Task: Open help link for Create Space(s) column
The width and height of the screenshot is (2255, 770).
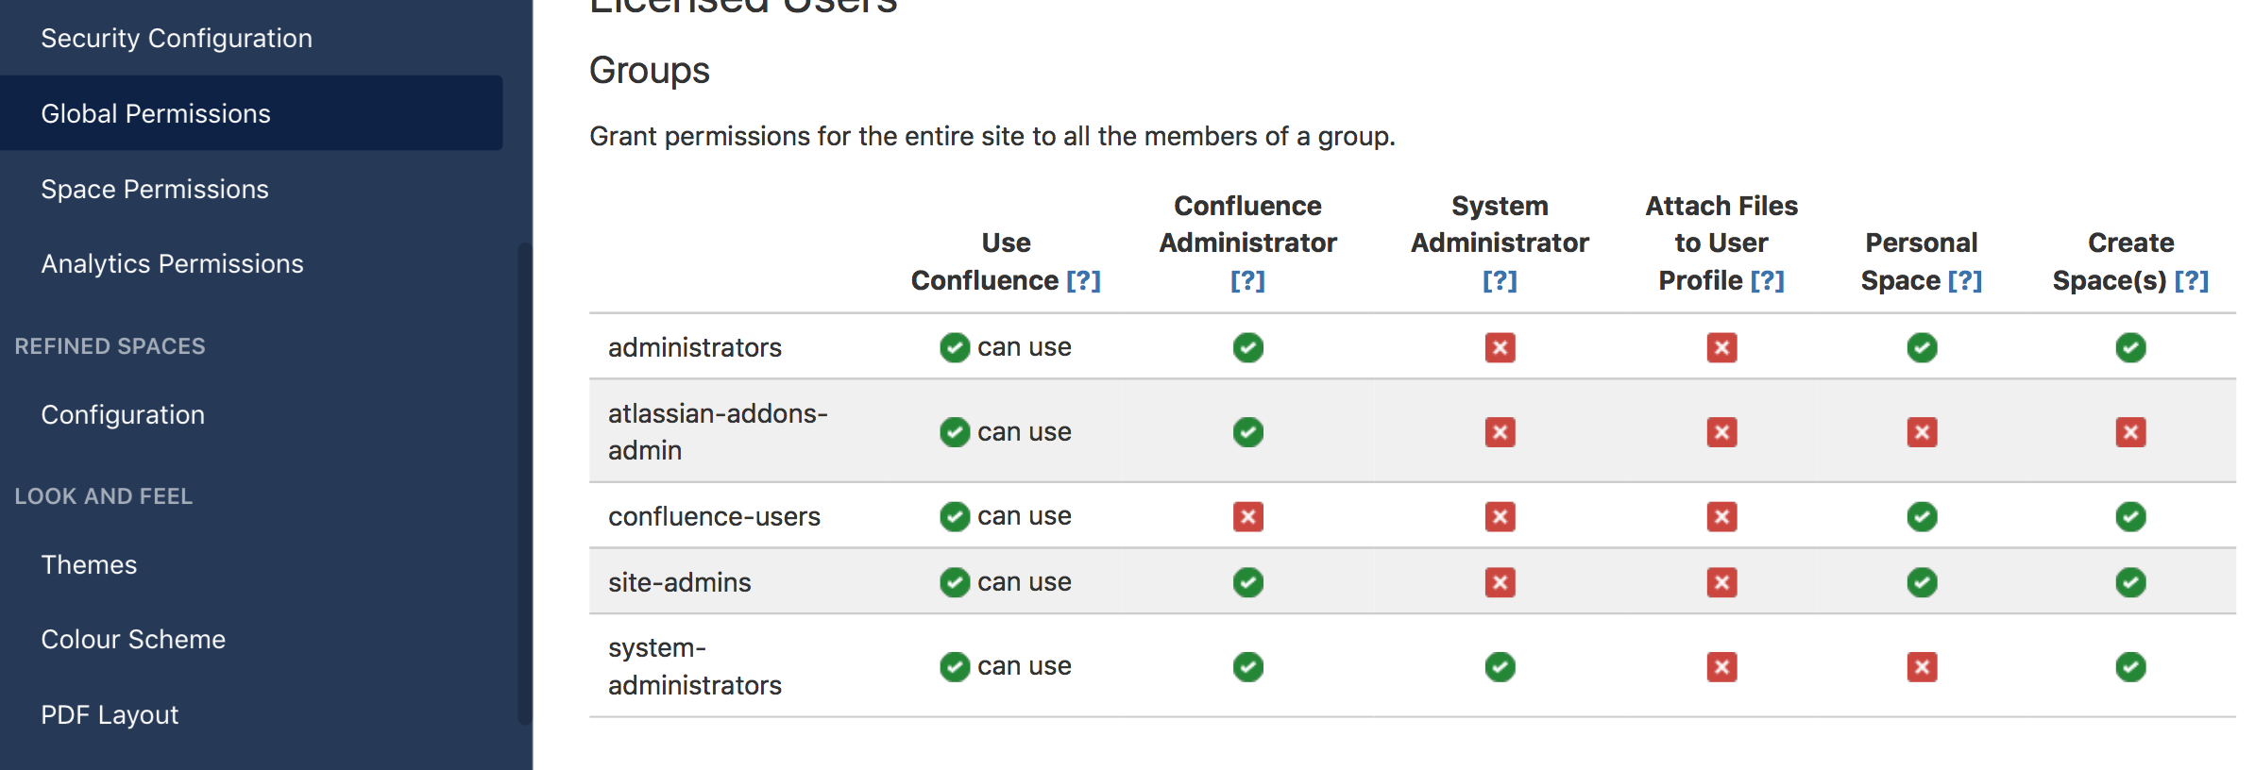Action: pos(2191,280)
